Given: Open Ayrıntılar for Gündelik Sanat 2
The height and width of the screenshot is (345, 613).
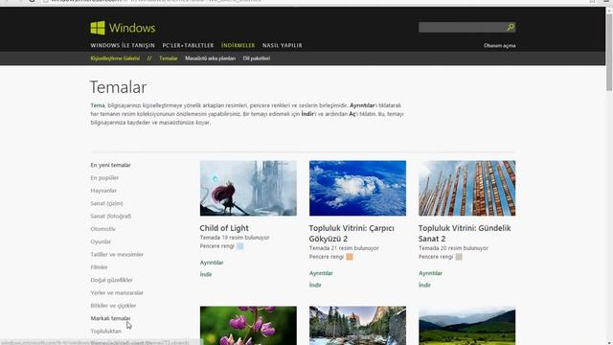Looking at the screenshot, I should 430,273.
